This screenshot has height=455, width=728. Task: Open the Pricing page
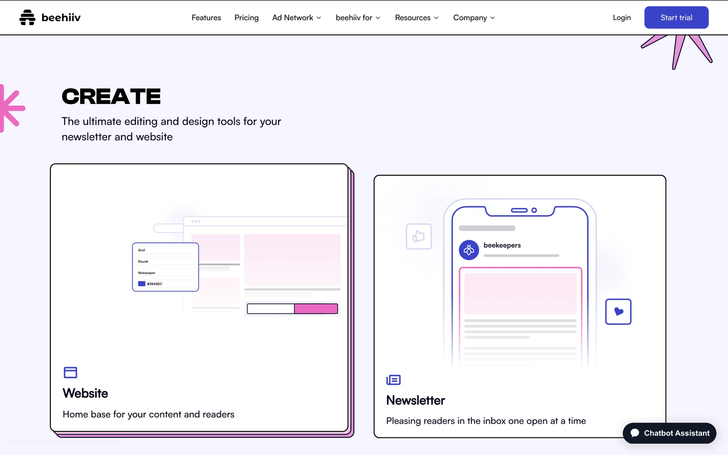tap(246, 18)
